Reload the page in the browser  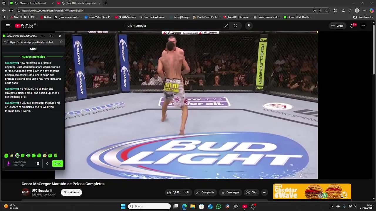pos(11,11)
